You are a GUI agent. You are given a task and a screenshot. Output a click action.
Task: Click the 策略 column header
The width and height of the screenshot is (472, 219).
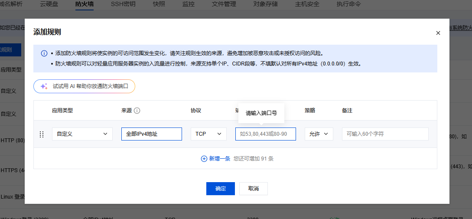[310, 111]
